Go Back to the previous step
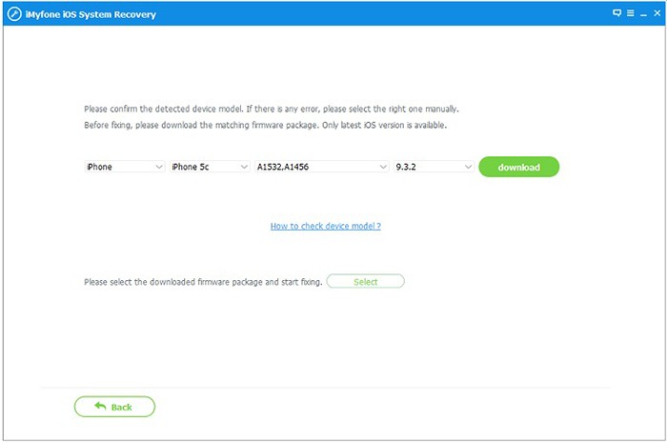Screen dimensions: 667x442 [x=114, y=407]
